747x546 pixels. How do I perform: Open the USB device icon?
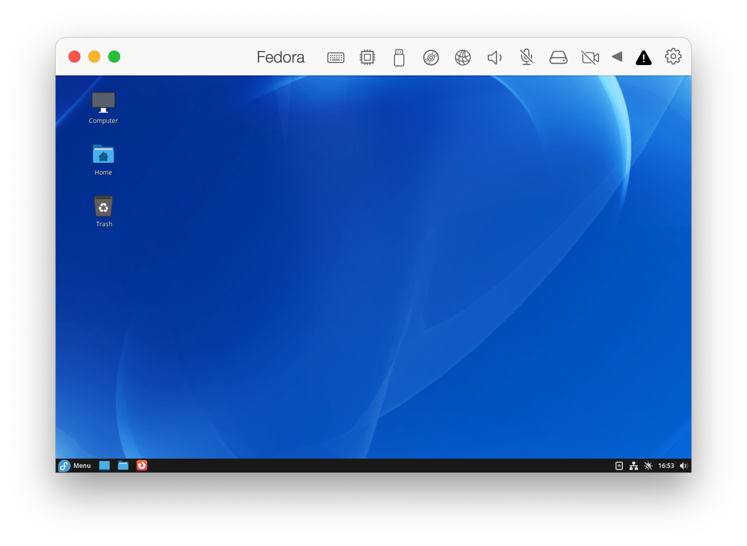tap(399, 58)
